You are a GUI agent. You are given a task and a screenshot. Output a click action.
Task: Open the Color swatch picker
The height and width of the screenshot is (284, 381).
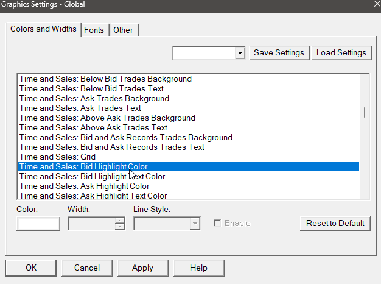pos(38,224)
